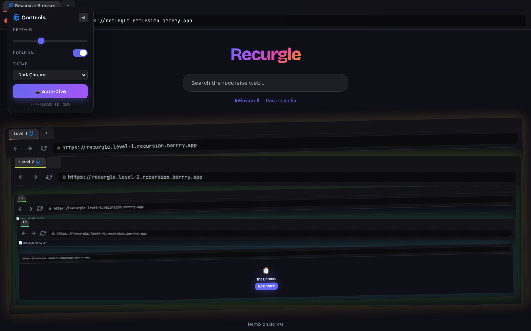Select the L3 tab
The height and width of the screenshot is (331, 531).
pos(22,198)
